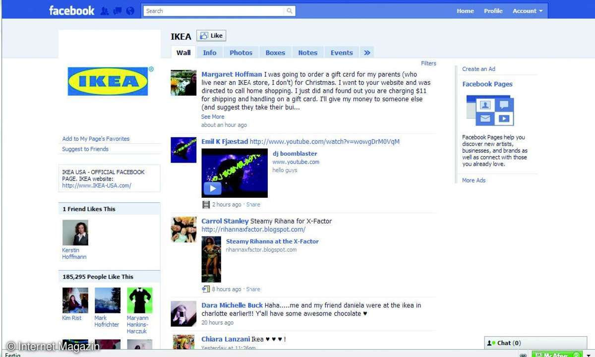This screenshot has height=357, width=595.
Task: Open the Facebook Pages ad image
Action: tap(490, 110)
